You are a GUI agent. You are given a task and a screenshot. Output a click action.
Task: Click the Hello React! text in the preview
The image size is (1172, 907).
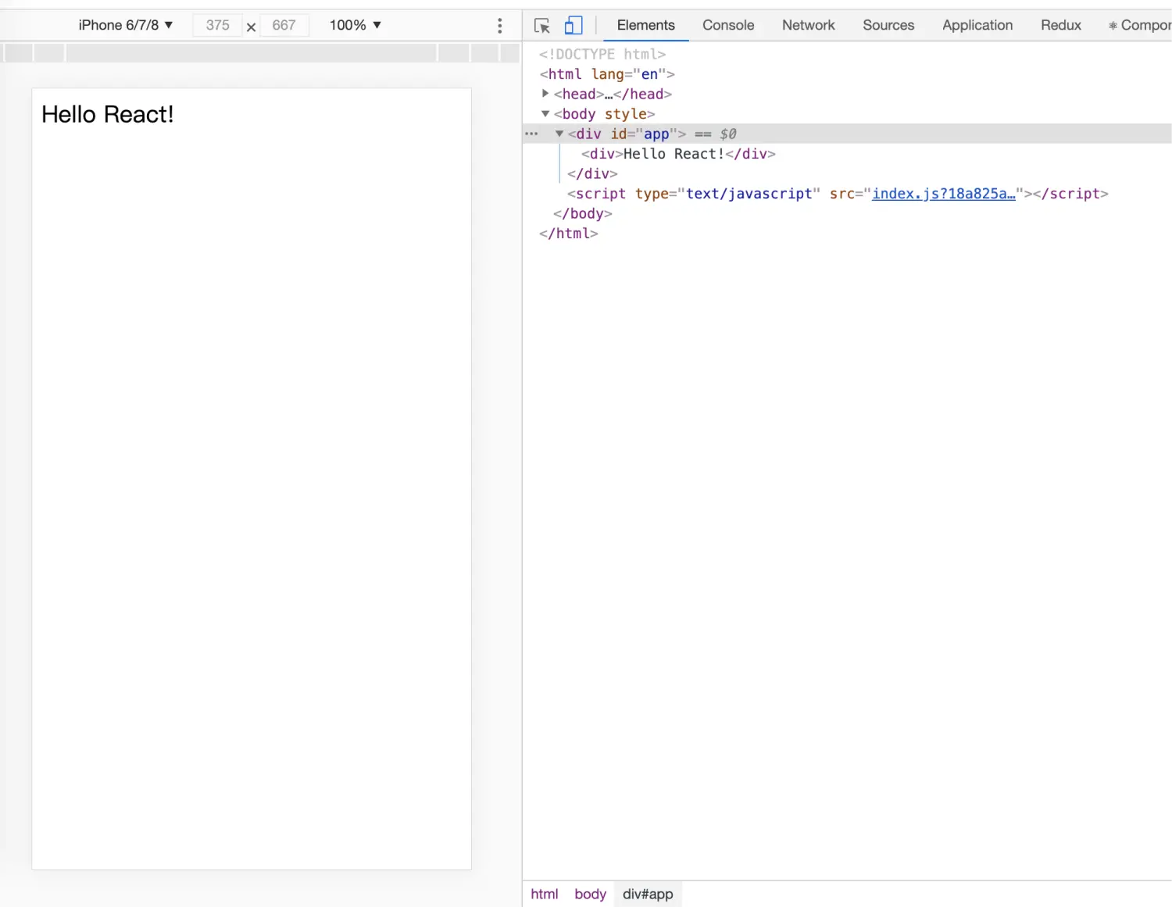coord(108,115)
